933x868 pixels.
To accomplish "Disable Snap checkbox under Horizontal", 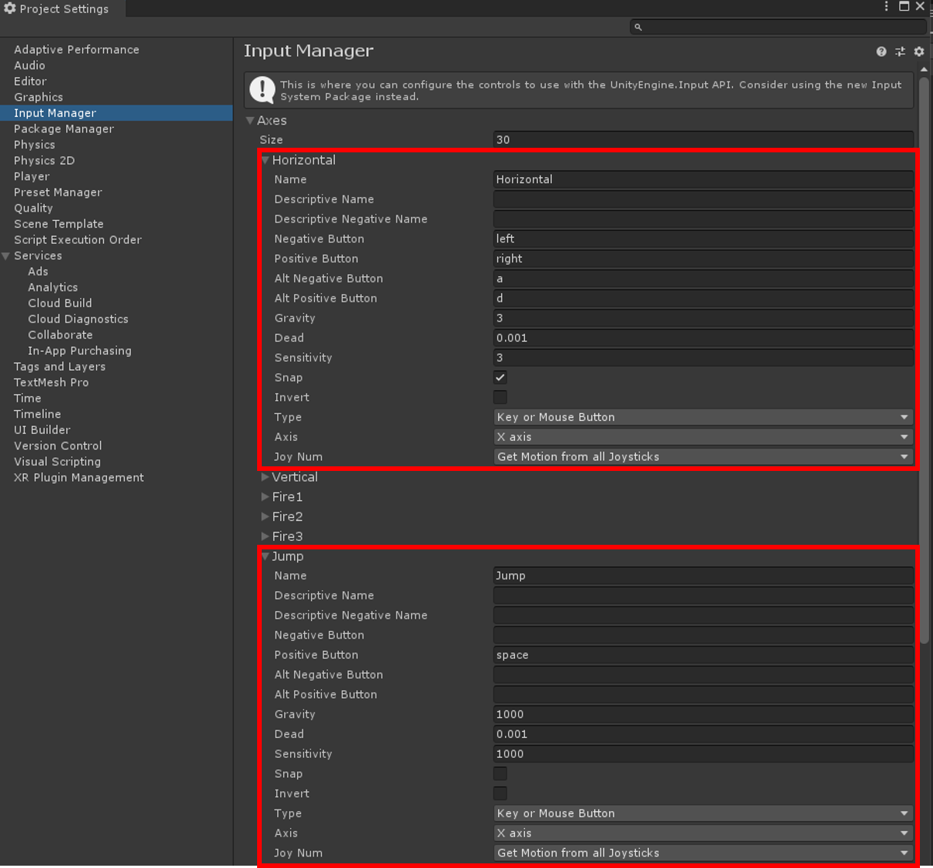I will point(500,377).
